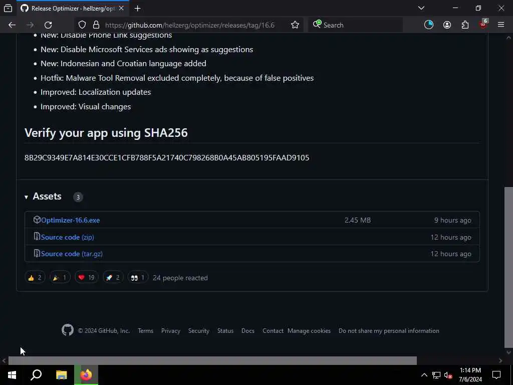
Task: Click the horizontal scrollbar thumb
Action: click(212, 360)
